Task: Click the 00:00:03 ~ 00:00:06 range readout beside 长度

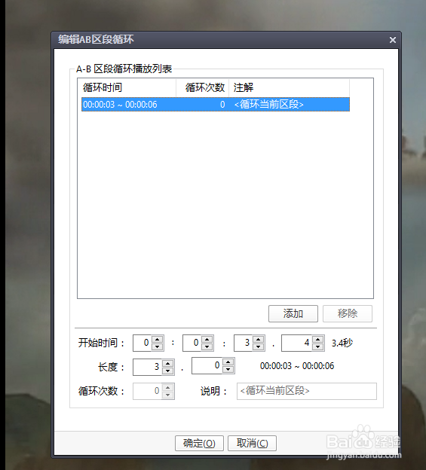Action: [297, 366]
